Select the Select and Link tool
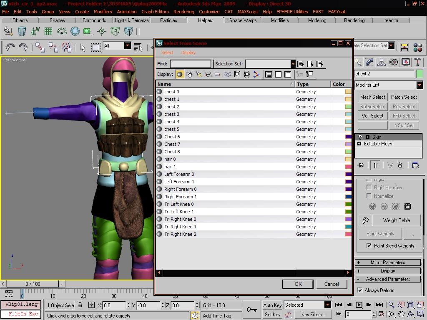The image size is (427, 320). (x=40, y=47)
